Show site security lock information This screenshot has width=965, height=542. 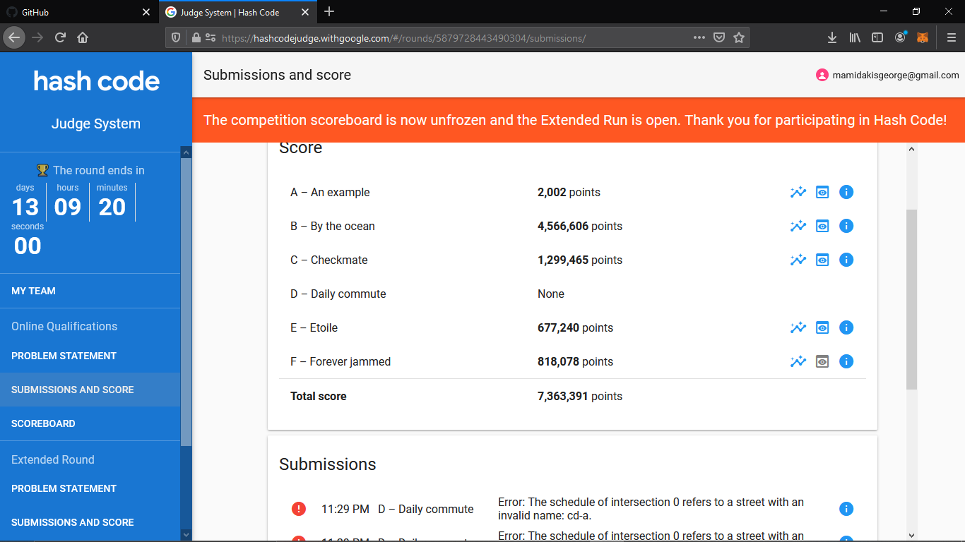coord(196,38)
